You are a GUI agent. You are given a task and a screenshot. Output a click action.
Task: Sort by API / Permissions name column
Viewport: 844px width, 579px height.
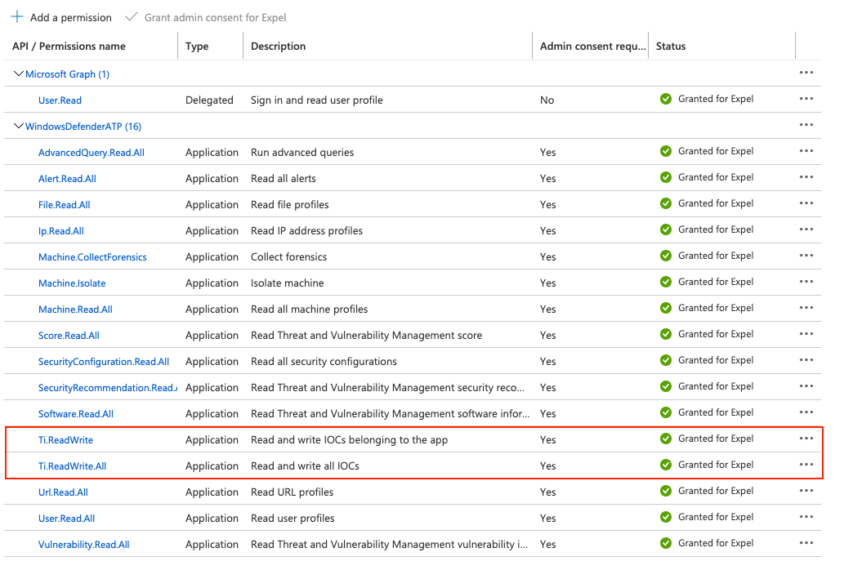pos(69,47)
